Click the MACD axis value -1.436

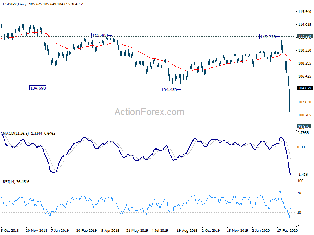[x=303, y=175]
